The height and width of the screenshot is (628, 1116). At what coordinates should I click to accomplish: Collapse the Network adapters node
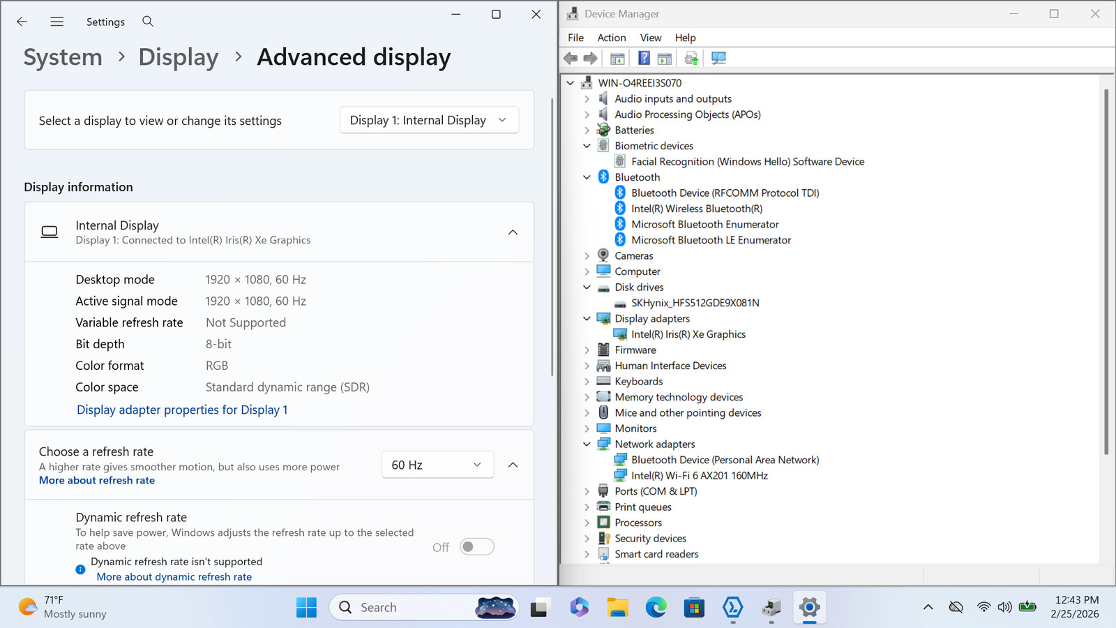click(587, 444)
